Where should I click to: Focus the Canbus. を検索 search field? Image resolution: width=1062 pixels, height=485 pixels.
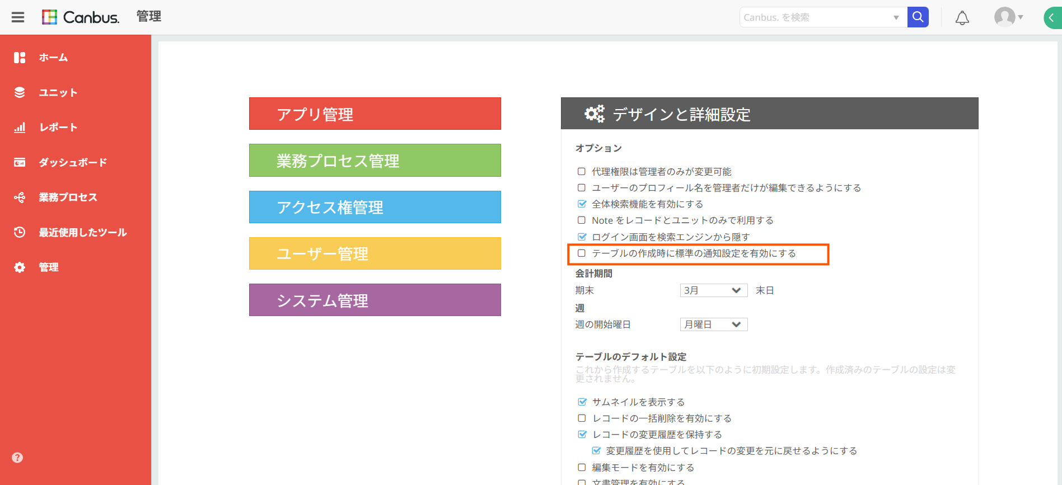point(815,17)
